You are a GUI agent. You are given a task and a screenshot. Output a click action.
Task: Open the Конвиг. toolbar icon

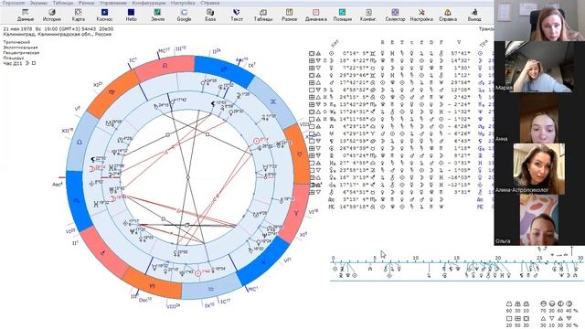pos(368,15)
